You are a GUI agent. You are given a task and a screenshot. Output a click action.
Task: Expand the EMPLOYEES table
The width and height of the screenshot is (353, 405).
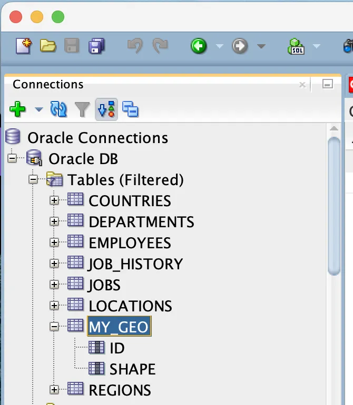pos(54,242)
